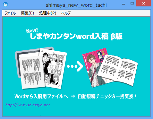Maximize the shimaya_new_word_tachi window
The image size is (153, 119).
coord(132,4)
